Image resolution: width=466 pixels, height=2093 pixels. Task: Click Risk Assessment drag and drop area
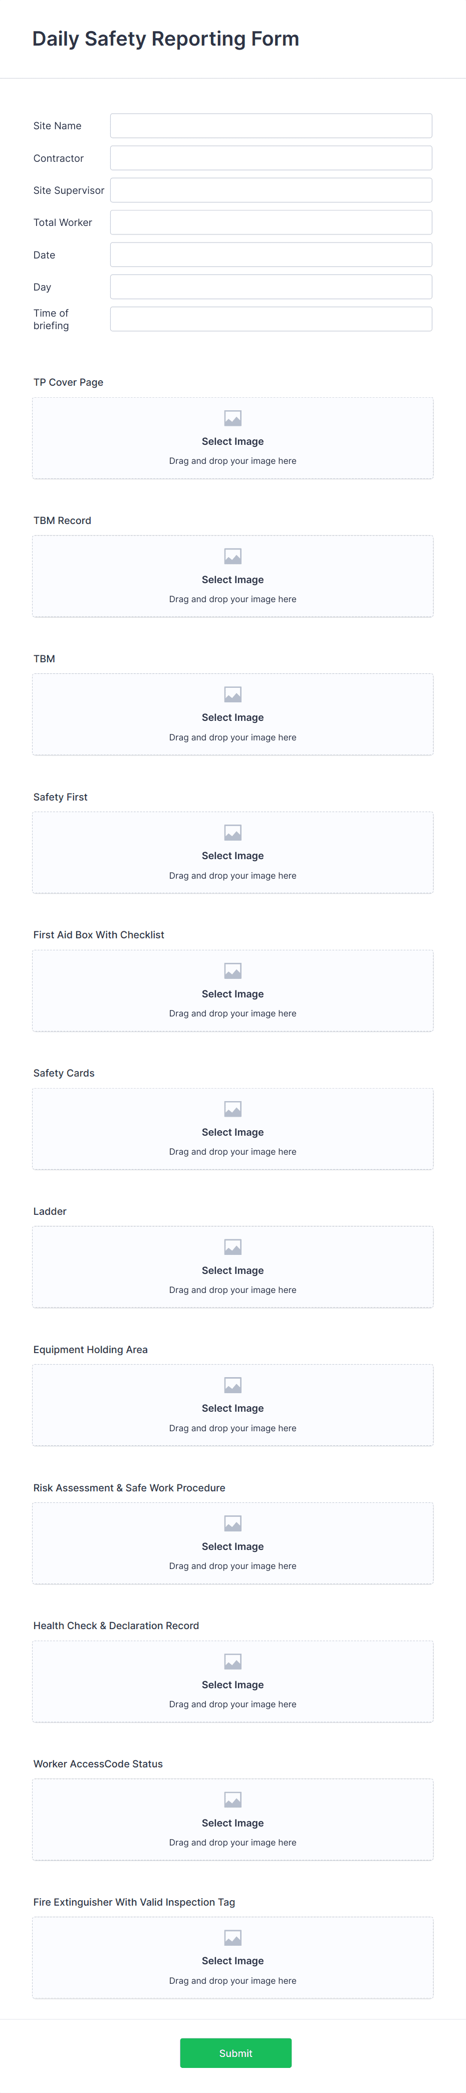(232, 1543)
